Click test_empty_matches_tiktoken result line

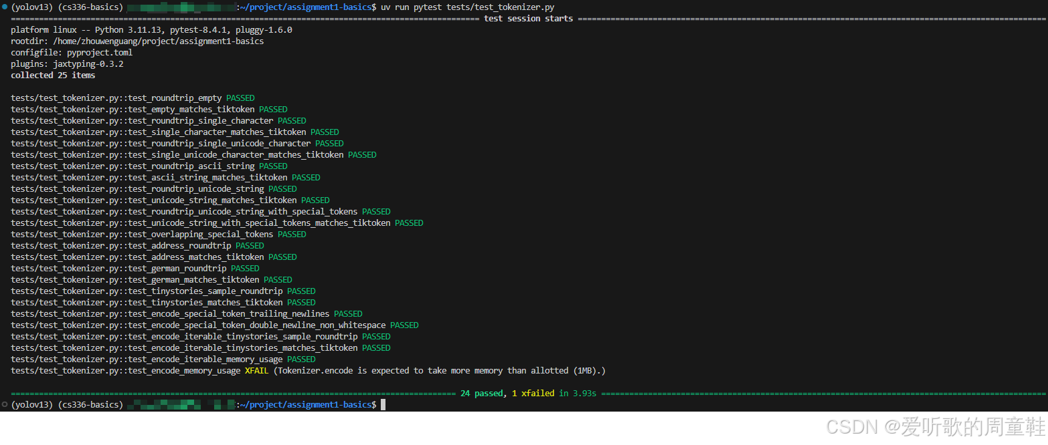tap(149, 110)
